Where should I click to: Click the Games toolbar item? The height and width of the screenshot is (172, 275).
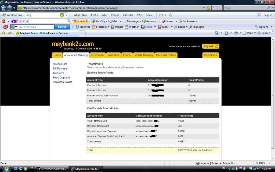167,21
